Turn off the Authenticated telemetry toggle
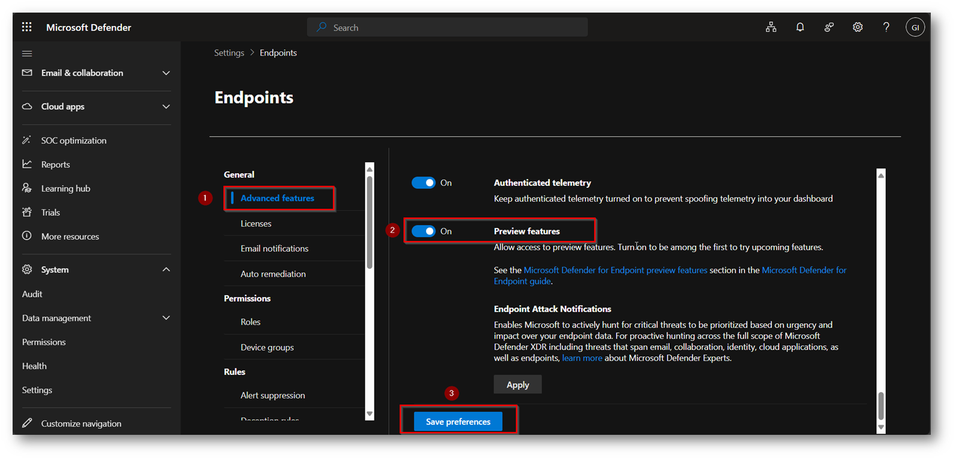 point(423,183)
